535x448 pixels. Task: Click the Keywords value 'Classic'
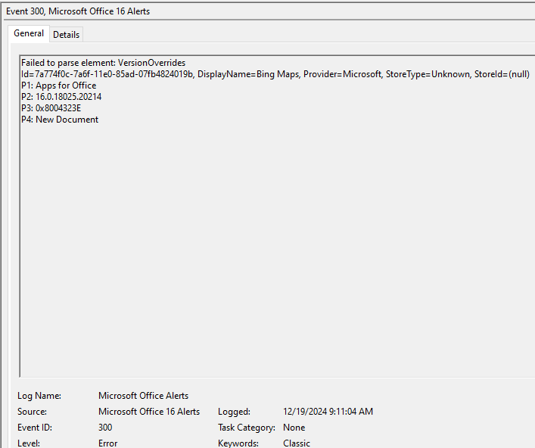pyautogui.click(x=297, y=443)
